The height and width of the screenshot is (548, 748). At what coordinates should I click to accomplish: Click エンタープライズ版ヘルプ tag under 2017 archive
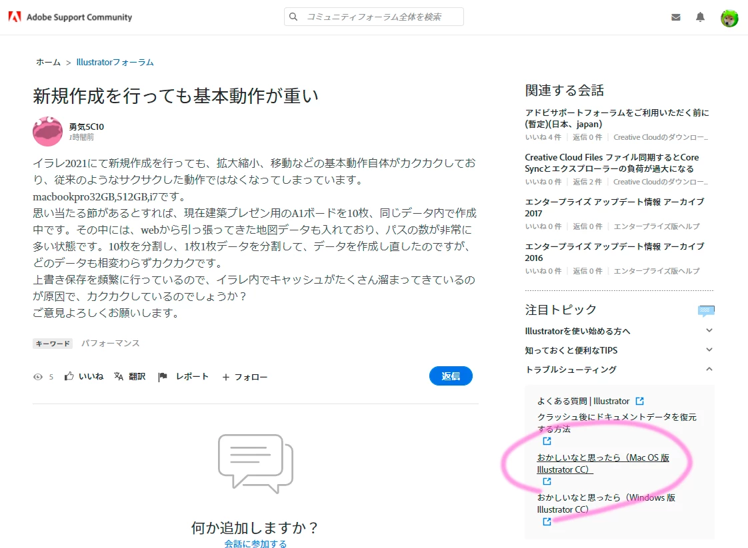(x=657, y=226)
